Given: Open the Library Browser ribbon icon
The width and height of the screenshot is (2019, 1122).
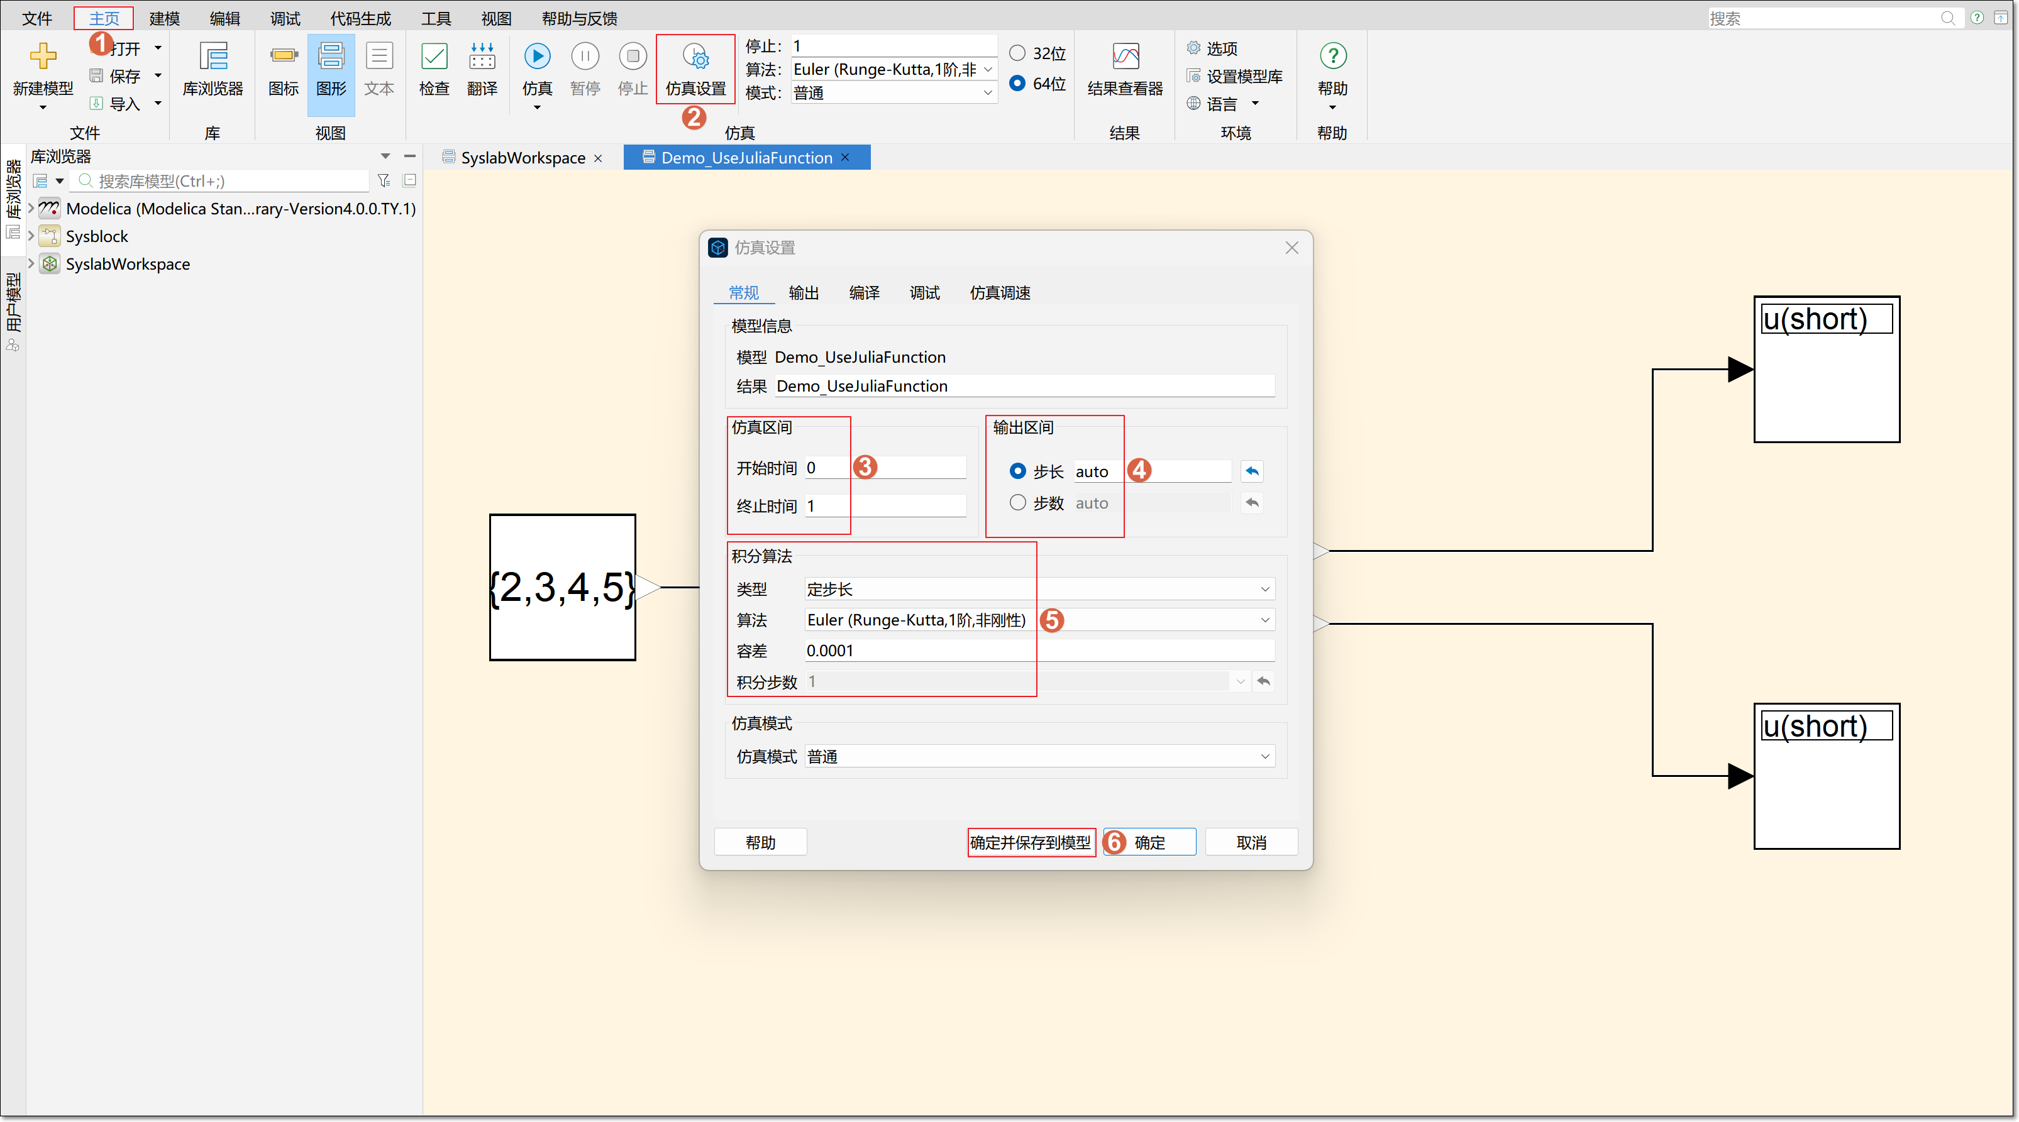Looking at the screenshot, I should (213, 57).
